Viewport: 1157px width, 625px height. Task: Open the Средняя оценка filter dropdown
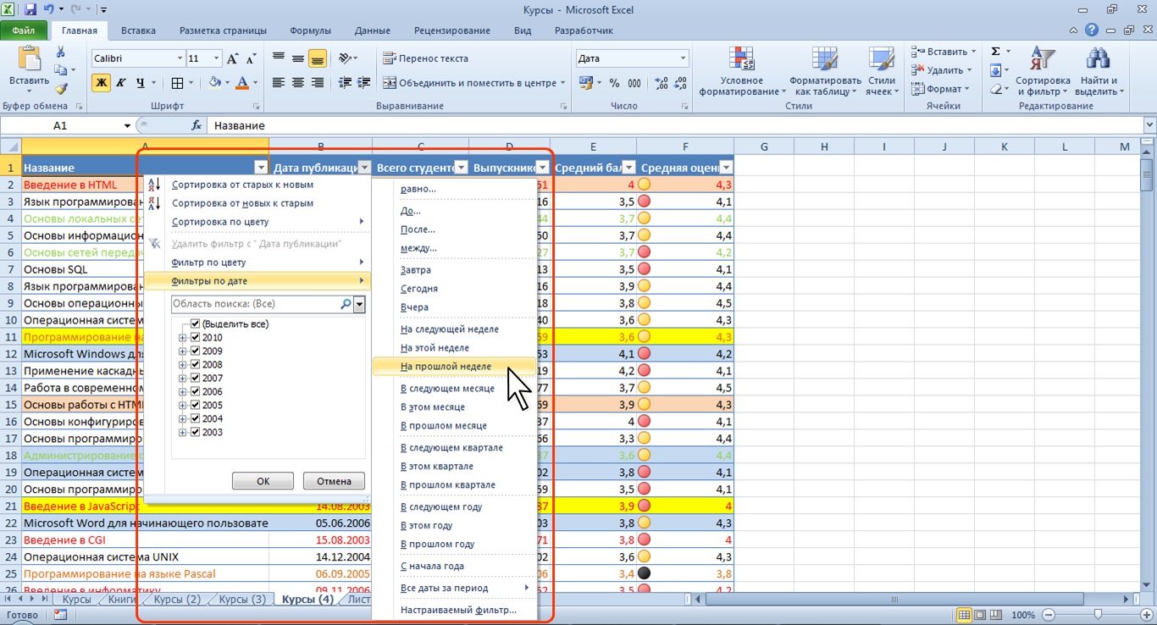[726, 168]
